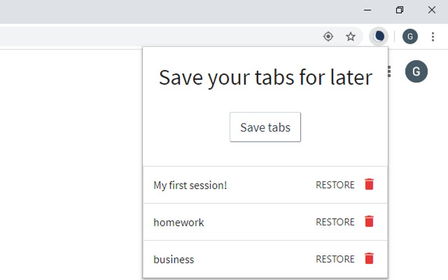Restore the "My first session!" tabs
The image size is (448, 280).
point(334,185)
